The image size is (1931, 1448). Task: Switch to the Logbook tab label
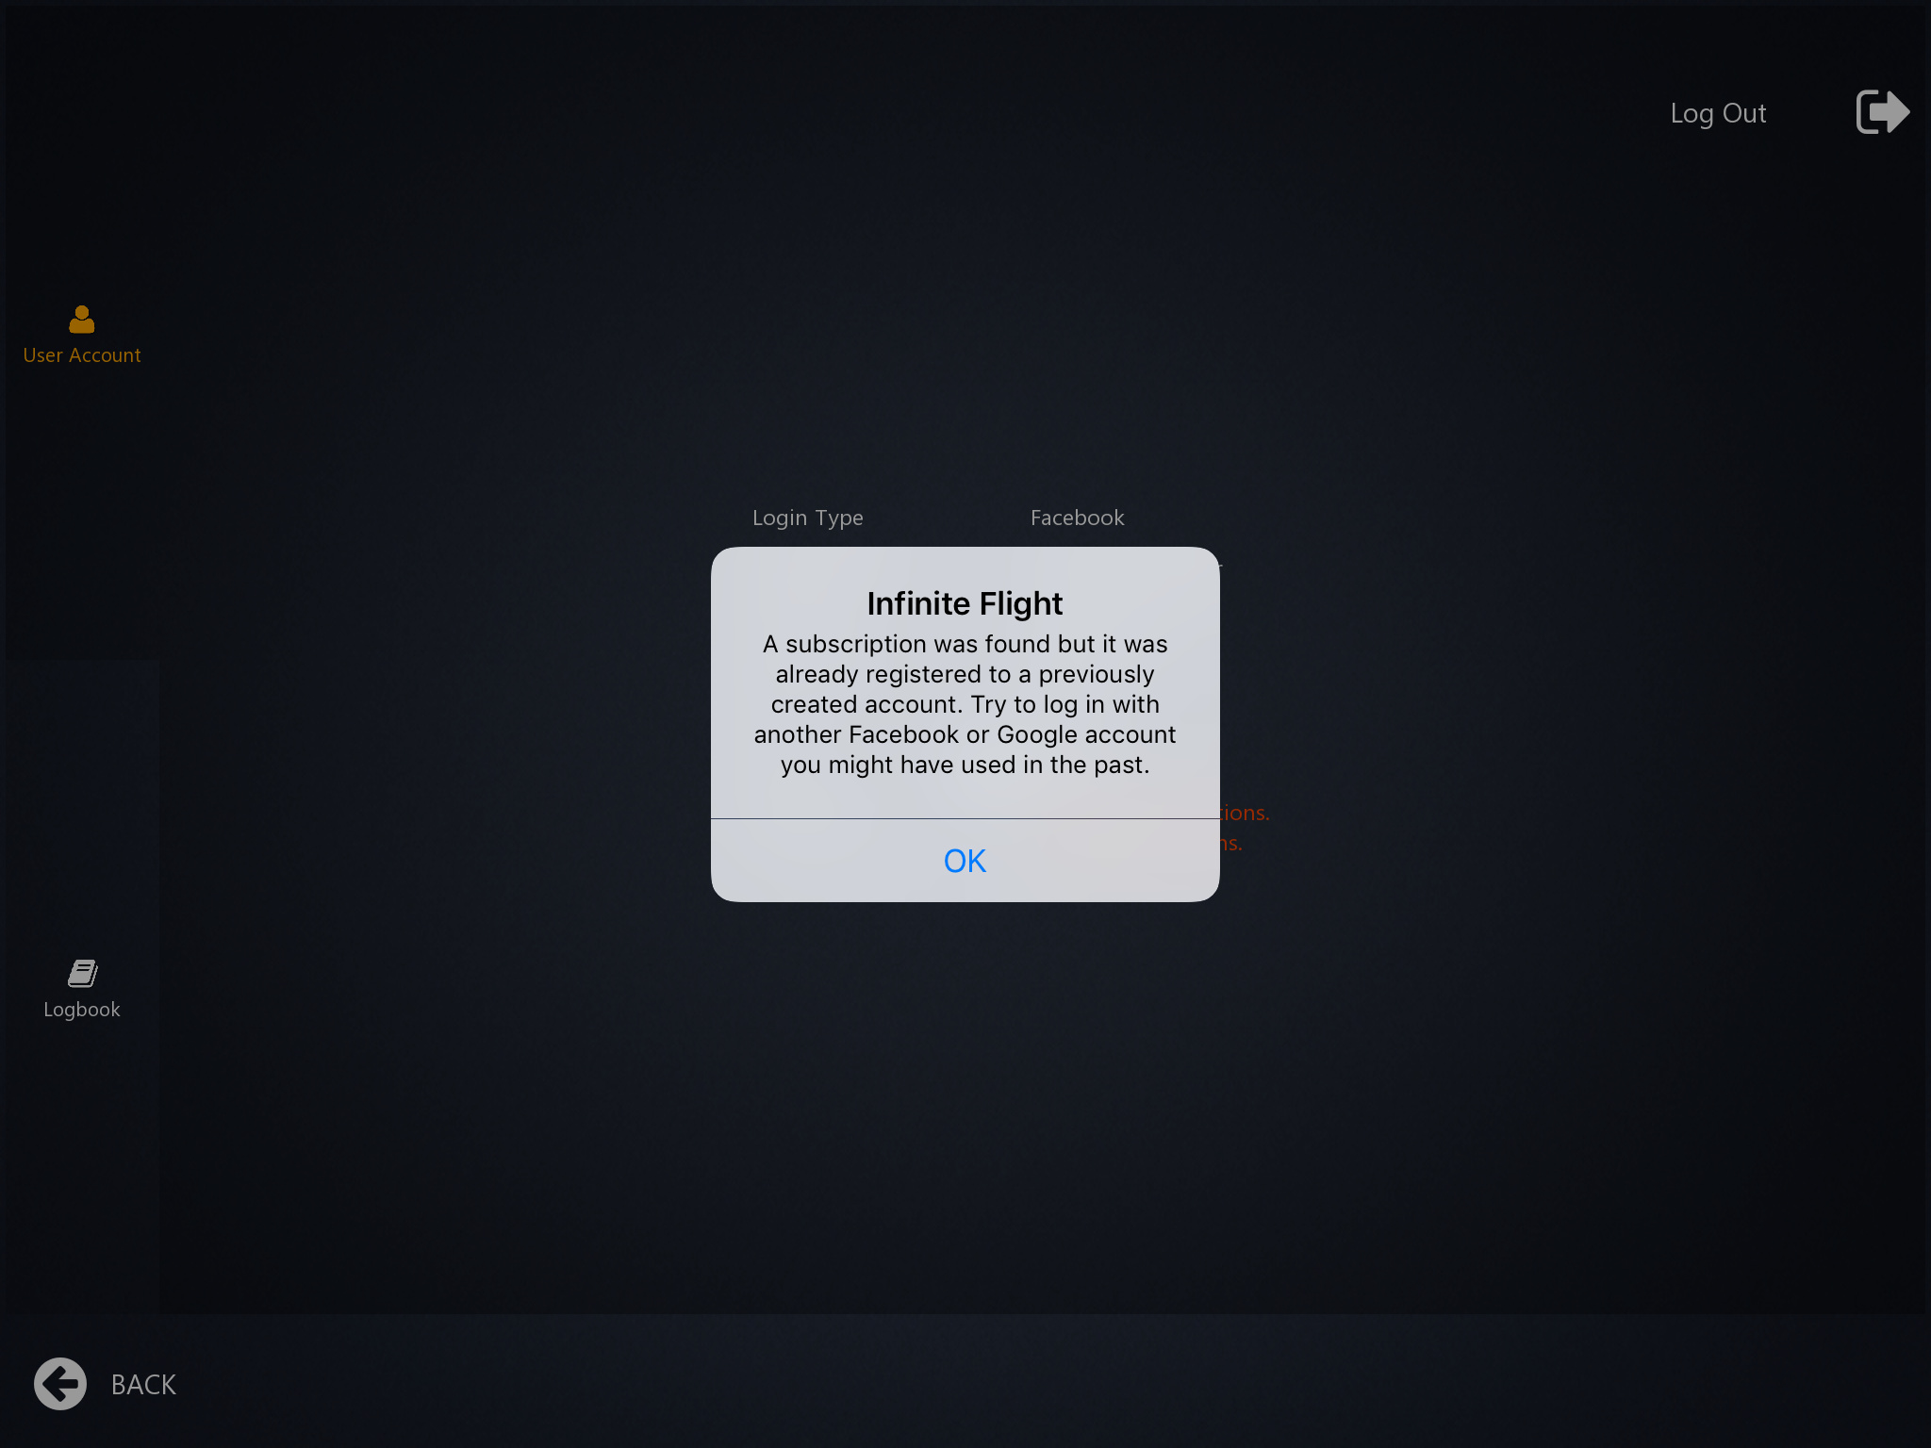[x=82, y=1010]
